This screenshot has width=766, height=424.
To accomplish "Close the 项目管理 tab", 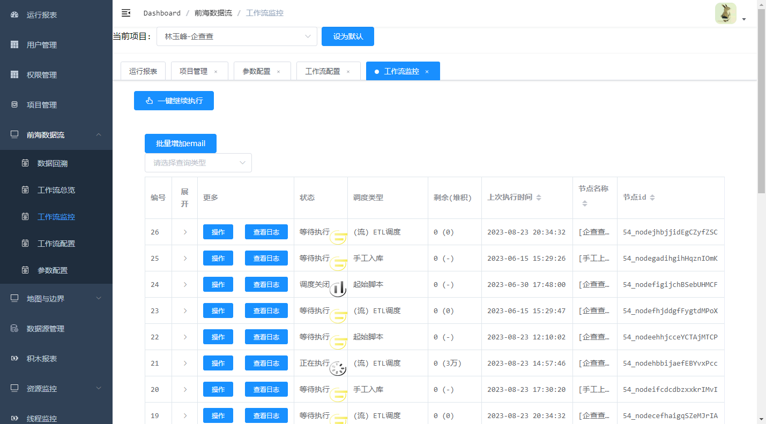I will pyautogui.click(x=215, y=72).
